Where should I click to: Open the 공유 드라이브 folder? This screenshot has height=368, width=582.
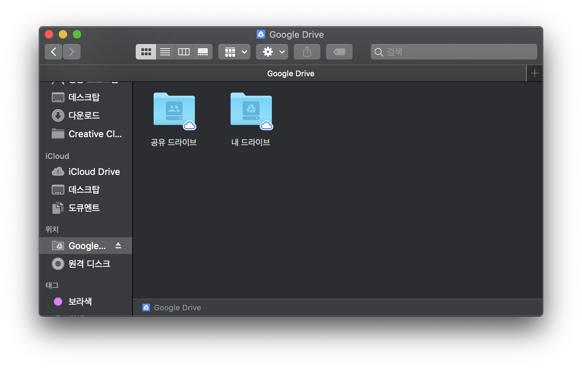(x=174, y=109)
